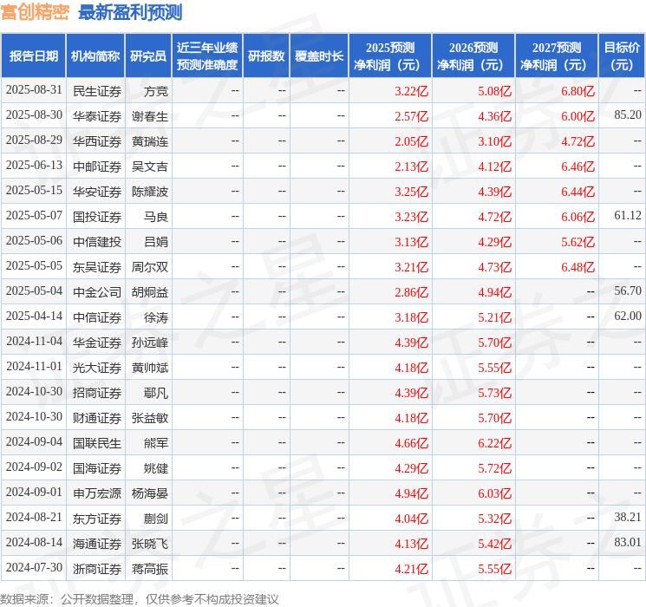Select the 2025-08-31 report date cell

pyautogui.click(x=34, y=90)
